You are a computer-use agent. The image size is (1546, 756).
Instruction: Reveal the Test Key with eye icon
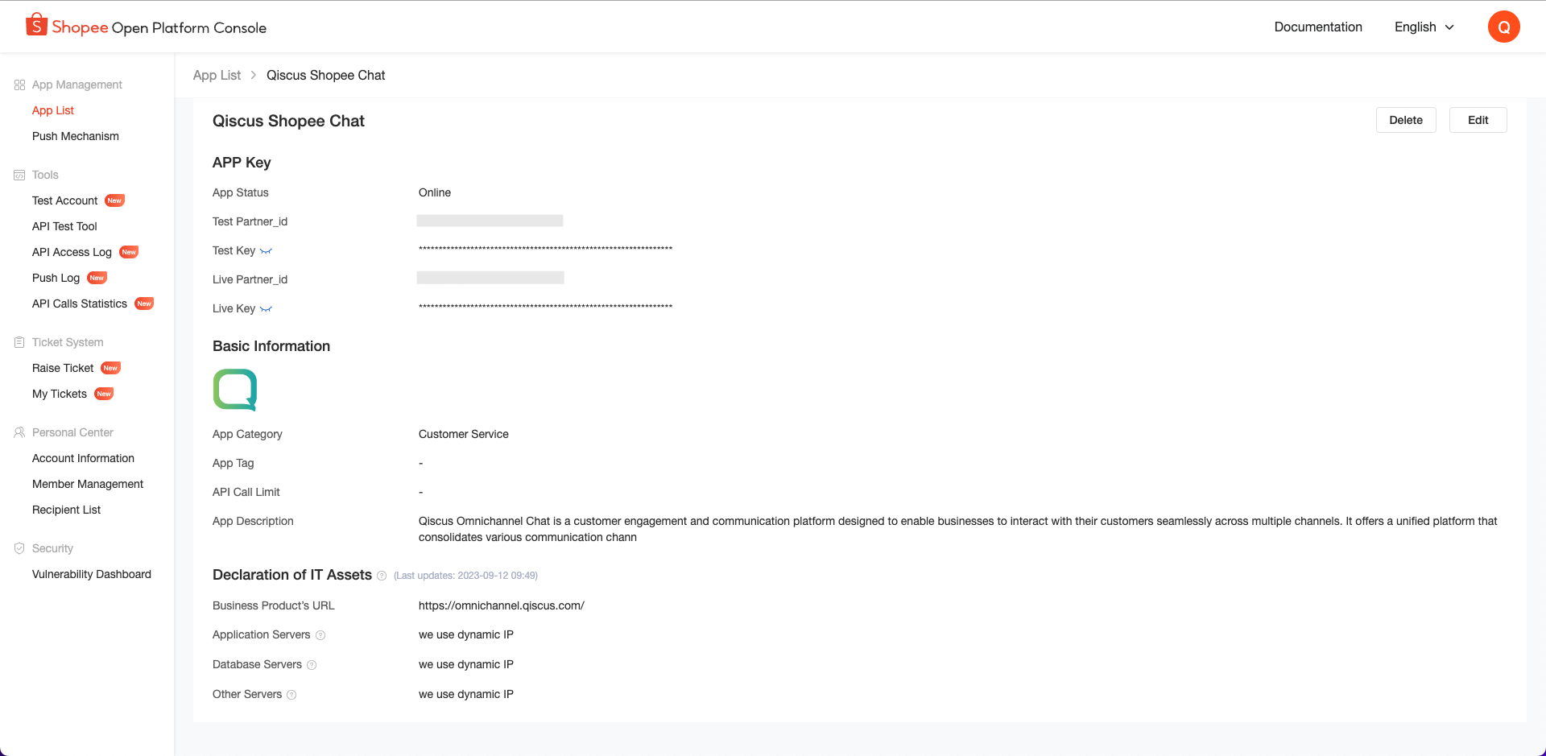pos(266,251)
